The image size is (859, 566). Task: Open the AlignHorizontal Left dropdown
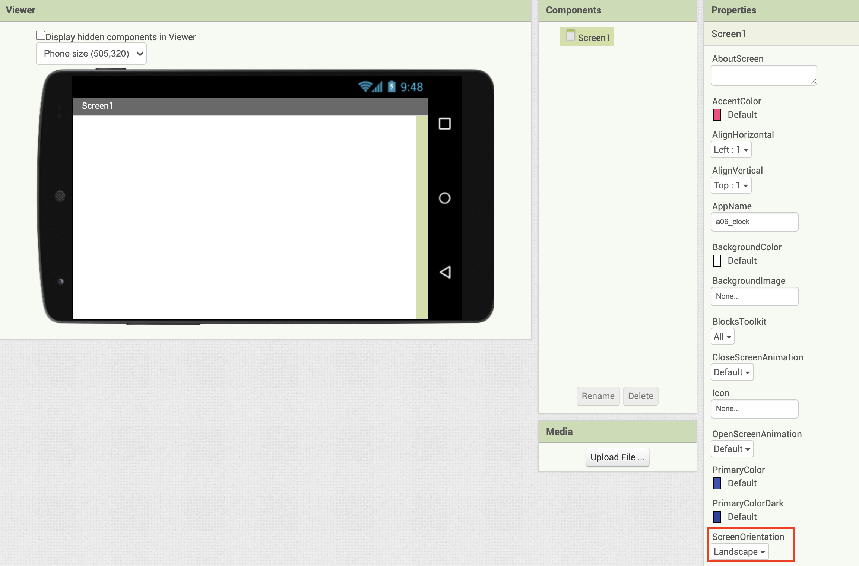pyautogui.click(x=731, y=150)
